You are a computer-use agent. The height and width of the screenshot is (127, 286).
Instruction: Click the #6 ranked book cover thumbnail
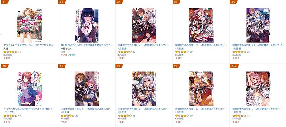click(x=30, y=89)
